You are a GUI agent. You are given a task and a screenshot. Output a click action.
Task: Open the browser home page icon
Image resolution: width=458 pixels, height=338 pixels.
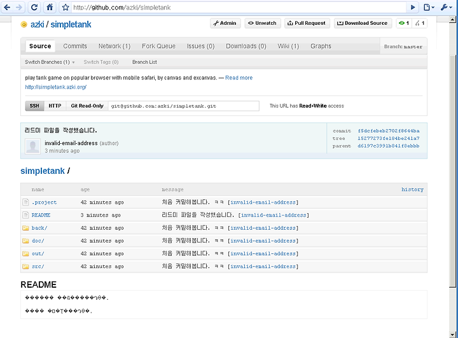(50, 7)
